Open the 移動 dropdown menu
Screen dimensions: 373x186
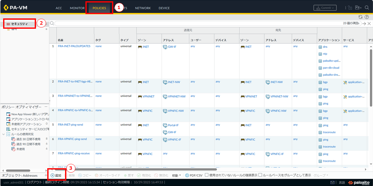pyautogui.click(x=176, y=175)
